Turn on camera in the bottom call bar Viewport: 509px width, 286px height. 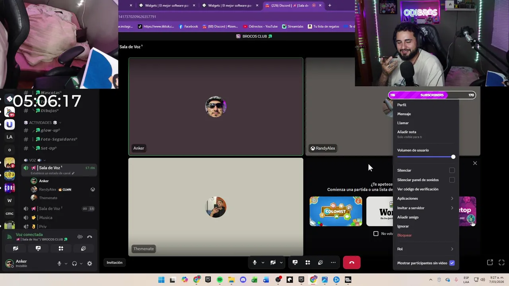tap(273, 263)
